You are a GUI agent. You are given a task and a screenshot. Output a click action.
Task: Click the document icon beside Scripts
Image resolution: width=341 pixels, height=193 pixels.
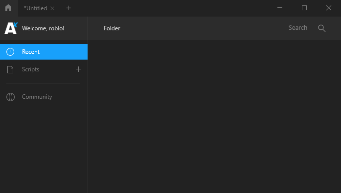[x=10, y=69]
